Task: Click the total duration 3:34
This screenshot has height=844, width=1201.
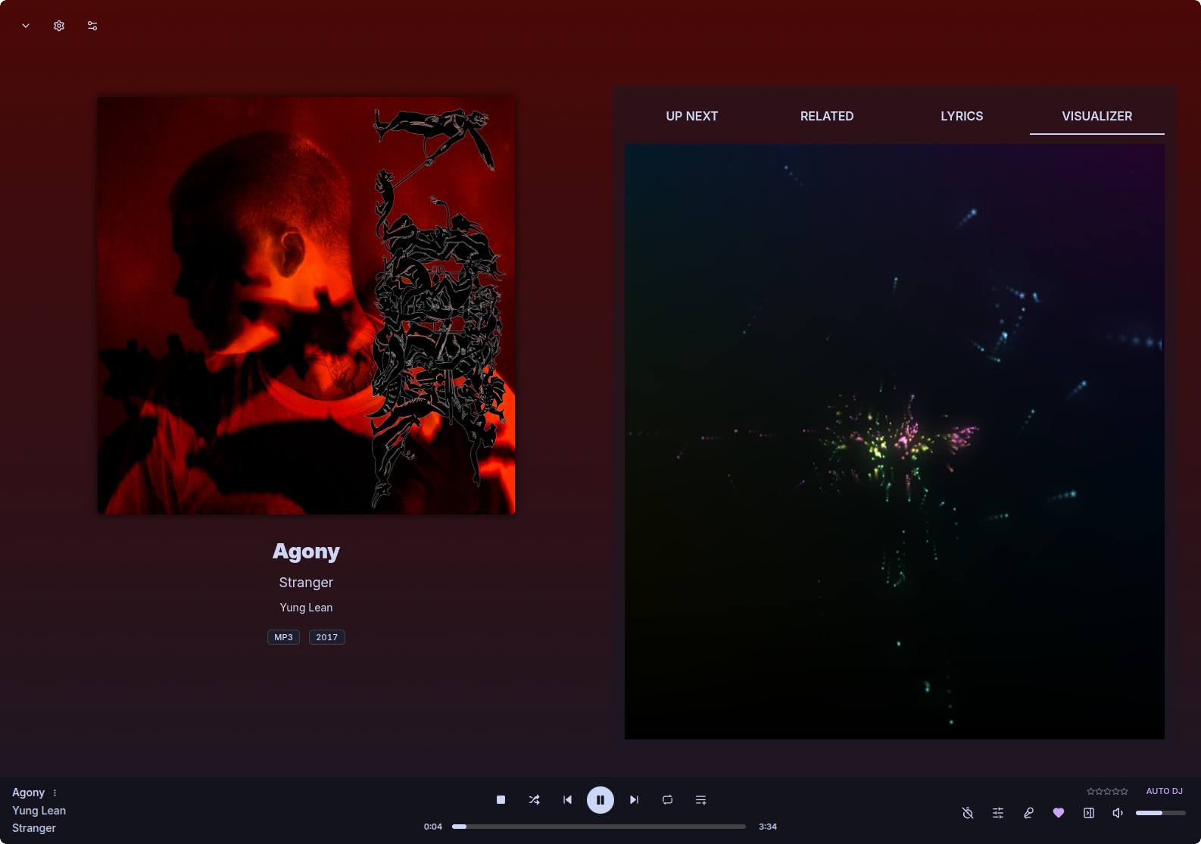Action: [768, 827]
